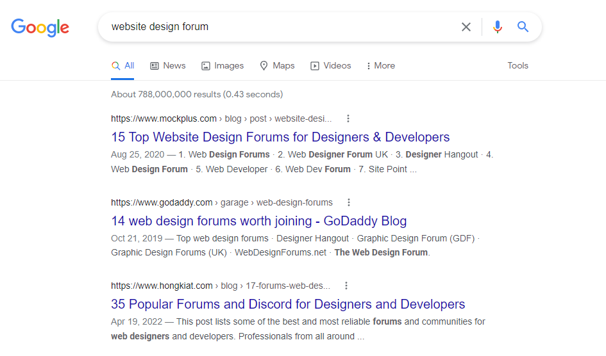Select the All results tab

tap(122, 65)
